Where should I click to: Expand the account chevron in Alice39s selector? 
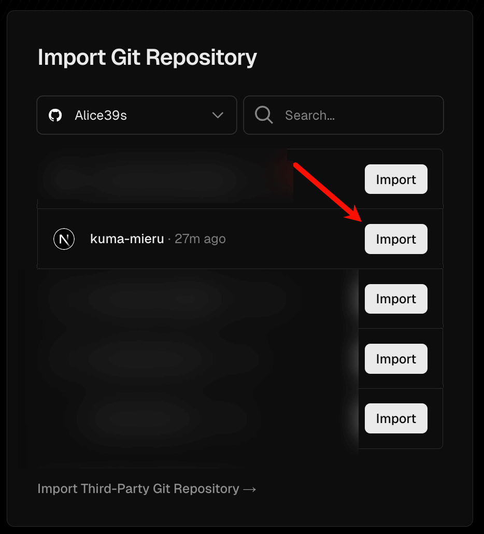[218, 115]
